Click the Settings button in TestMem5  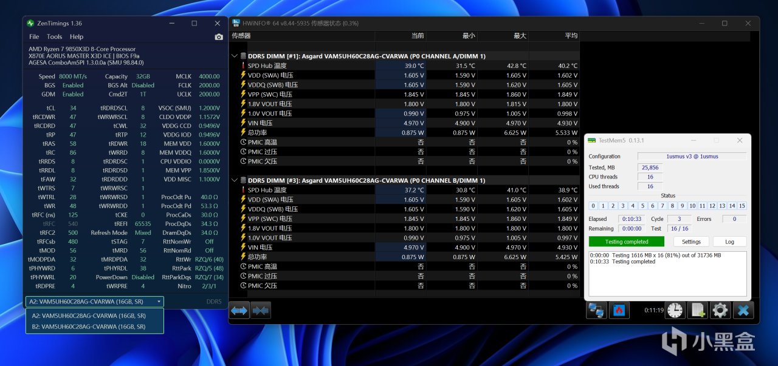click(691, 242)
